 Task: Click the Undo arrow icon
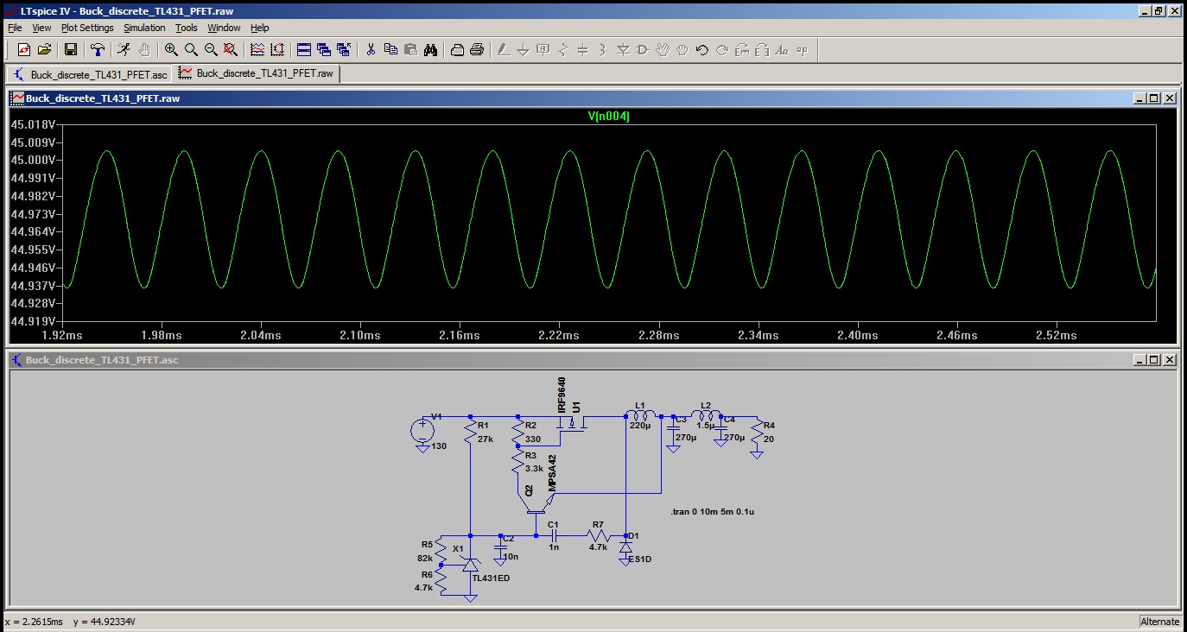(701, 49)
